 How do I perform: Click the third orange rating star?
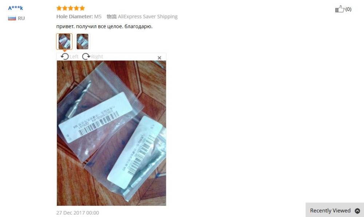[71, 8]
